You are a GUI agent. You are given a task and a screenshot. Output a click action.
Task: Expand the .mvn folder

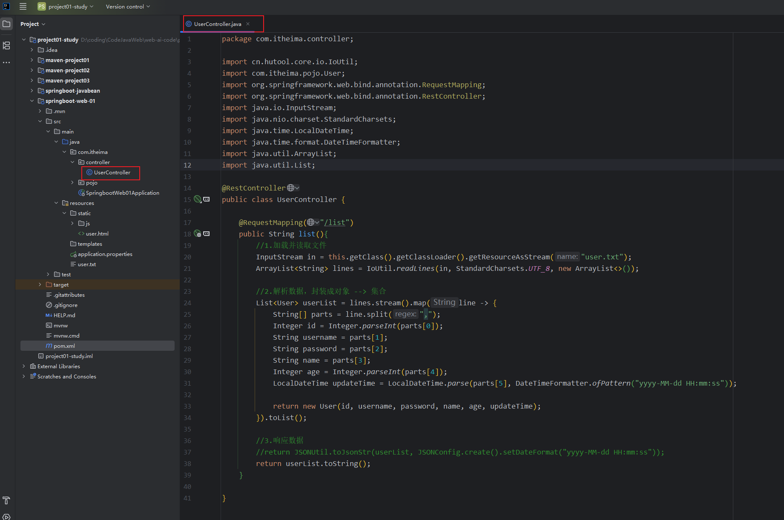click(40, 111)
